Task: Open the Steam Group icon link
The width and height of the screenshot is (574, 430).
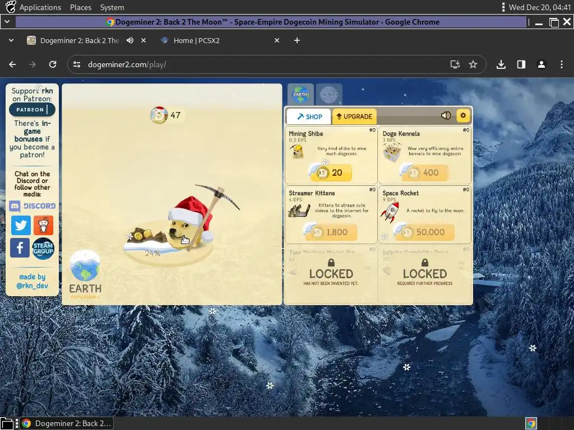Action: 43,249
